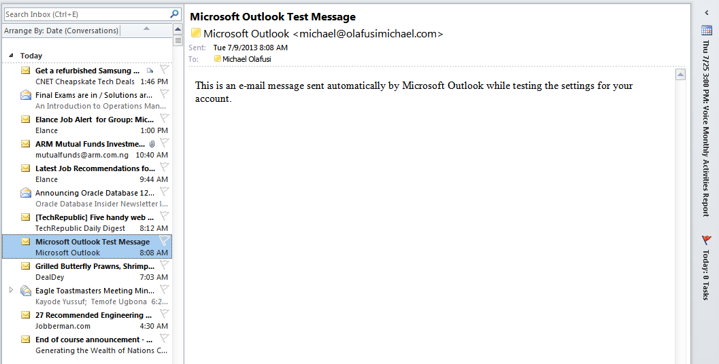This screenshot has width=719, height=364.
Task: Click the opened envelope icon of Announcing Oracle Database email
Action: (26, 192)
